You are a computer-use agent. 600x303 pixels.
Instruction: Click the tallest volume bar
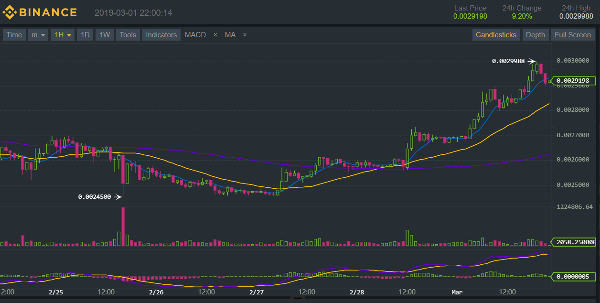click(123, 227)
